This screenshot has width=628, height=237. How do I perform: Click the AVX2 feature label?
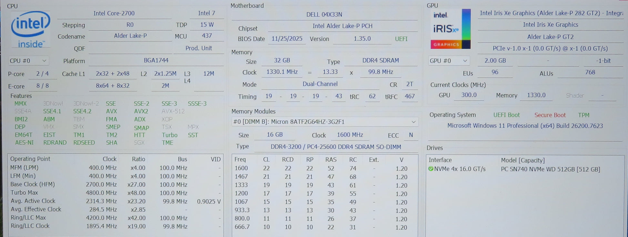(x=141, y=111)
